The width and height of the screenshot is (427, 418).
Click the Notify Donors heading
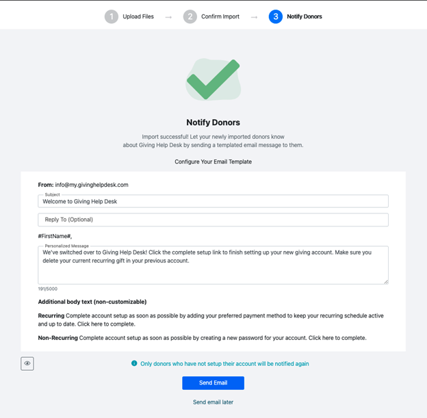click(213, 122)
